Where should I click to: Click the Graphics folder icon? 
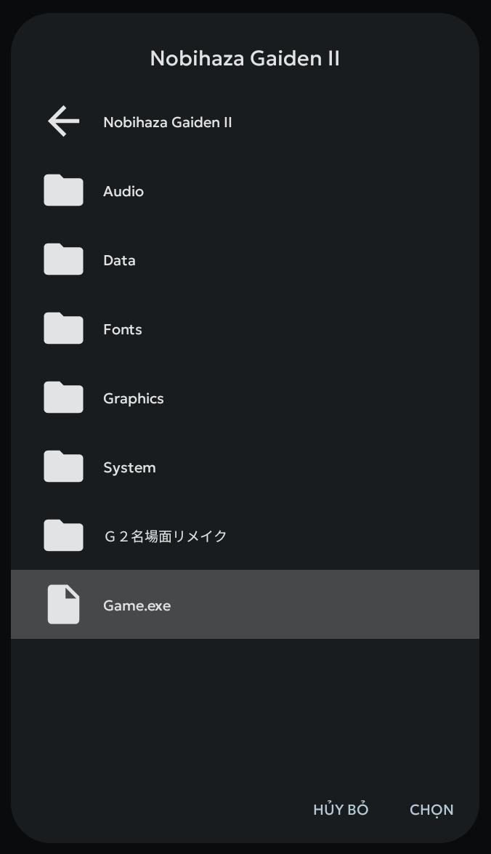63,398
